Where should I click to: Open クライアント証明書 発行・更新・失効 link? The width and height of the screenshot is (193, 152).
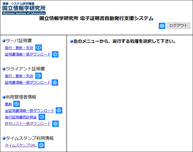pos(19,76)
